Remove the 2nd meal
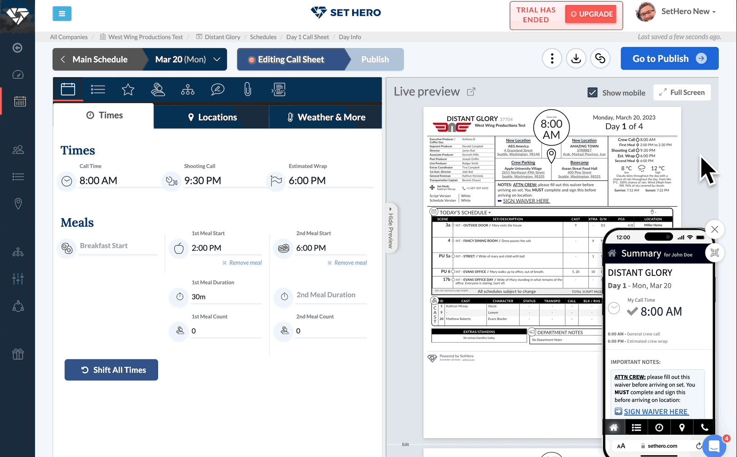Viewport: 737px width, 457px height. click(347, 263)
